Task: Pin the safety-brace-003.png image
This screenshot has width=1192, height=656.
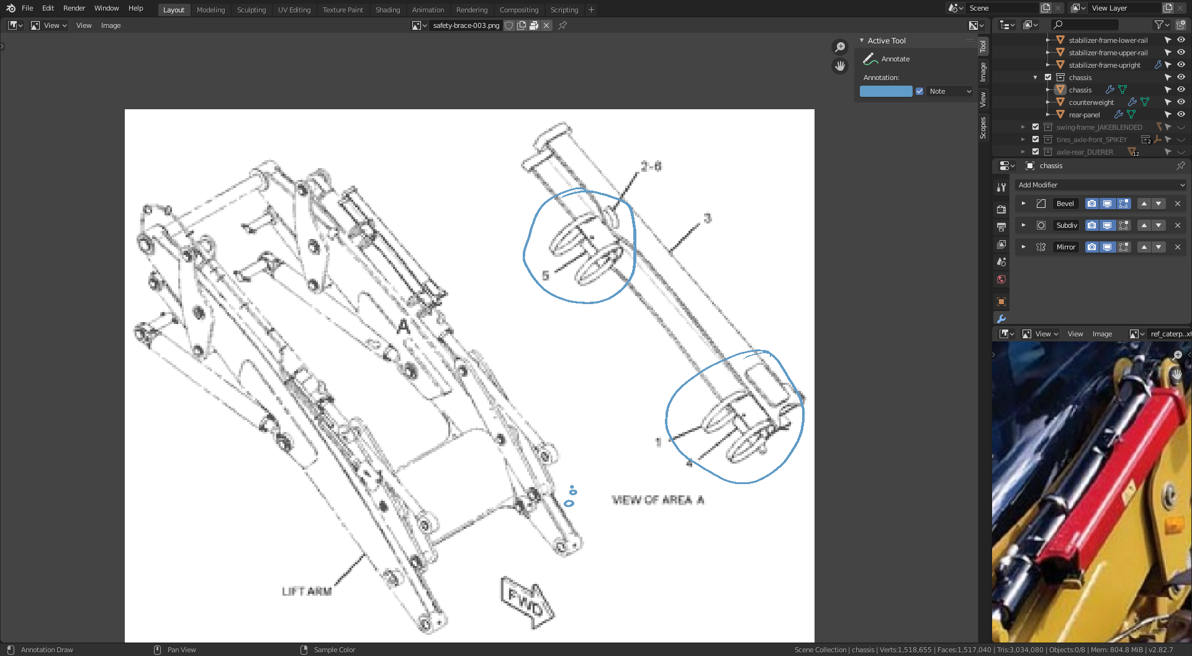Action: click(562, 25)
